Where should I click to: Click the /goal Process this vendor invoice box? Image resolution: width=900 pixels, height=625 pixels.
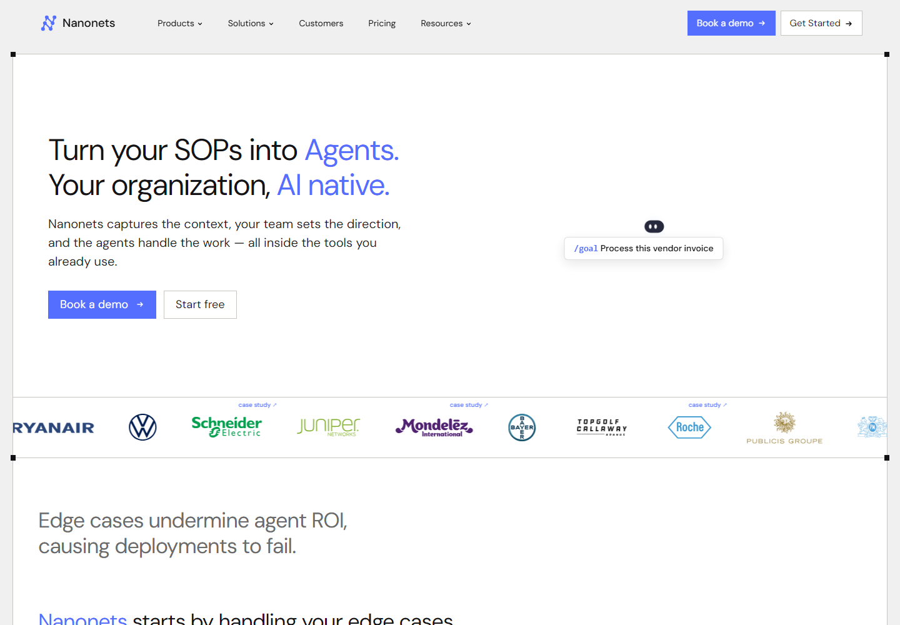pyautogui.click(x=644, y=248)
